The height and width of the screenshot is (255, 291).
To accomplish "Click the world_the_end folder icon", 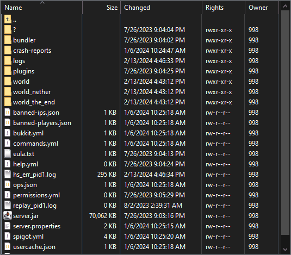I will pos(8,102).
